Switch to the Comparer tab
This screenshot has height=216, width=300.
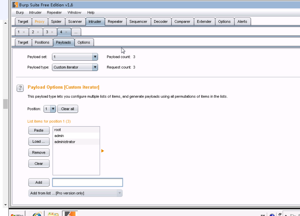[182, 21]
